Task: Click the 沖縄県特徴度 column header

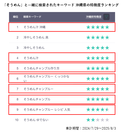Action: pos(94,17)
